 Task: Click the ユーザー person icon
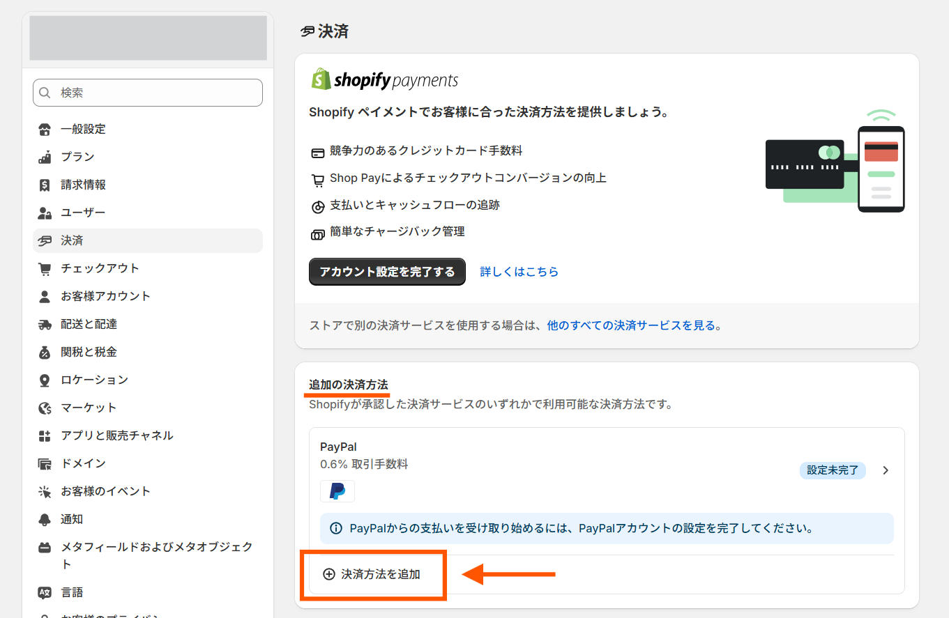[45, 213]
